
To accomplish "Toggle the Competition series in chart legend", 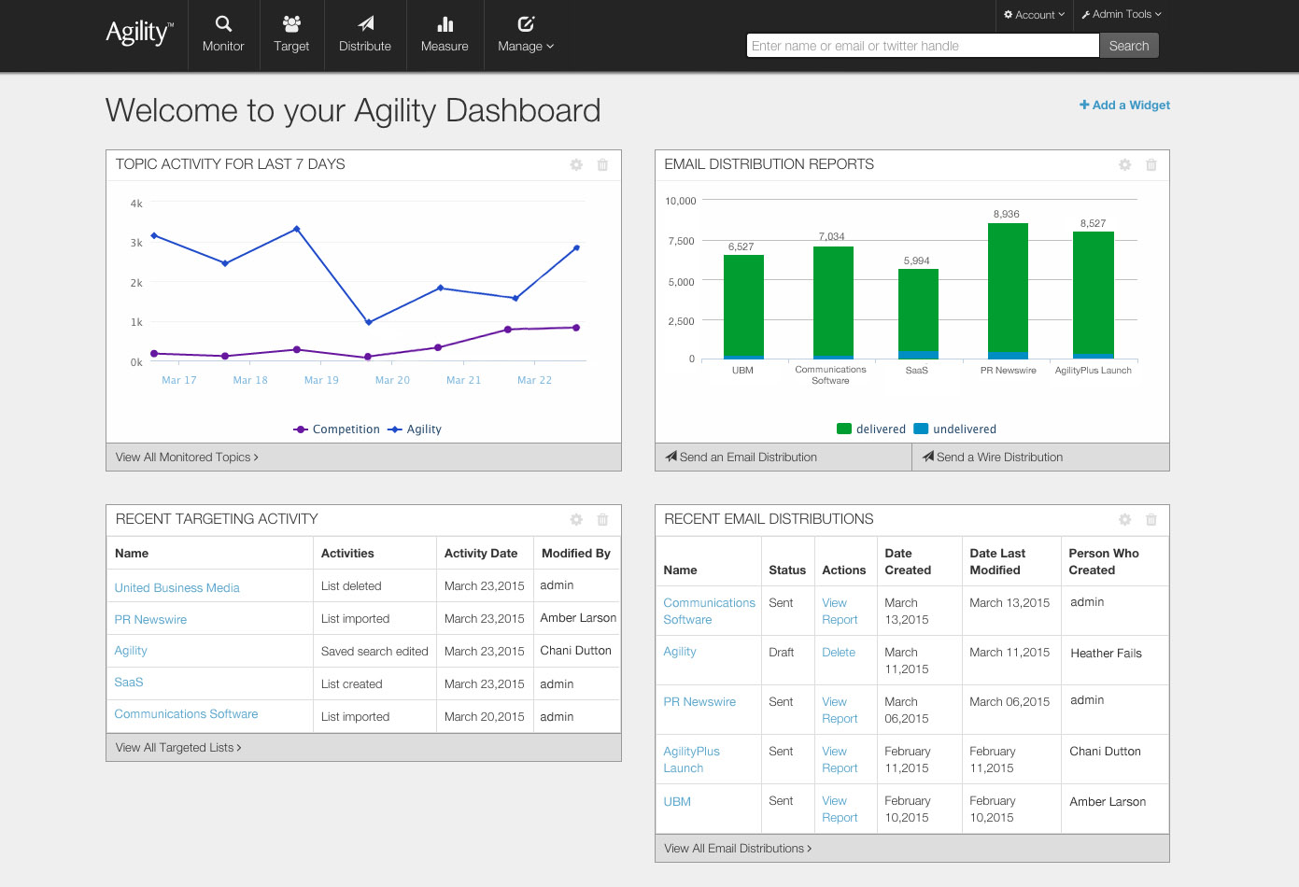I will click(x=337, y=429).
